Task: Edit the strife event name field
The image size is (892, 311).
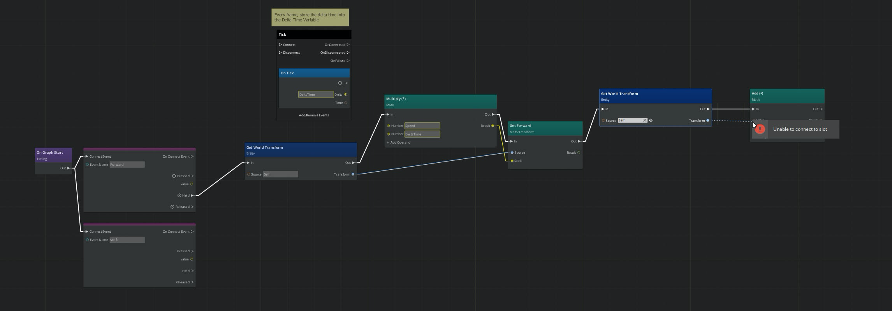Action: coord(127,240)
